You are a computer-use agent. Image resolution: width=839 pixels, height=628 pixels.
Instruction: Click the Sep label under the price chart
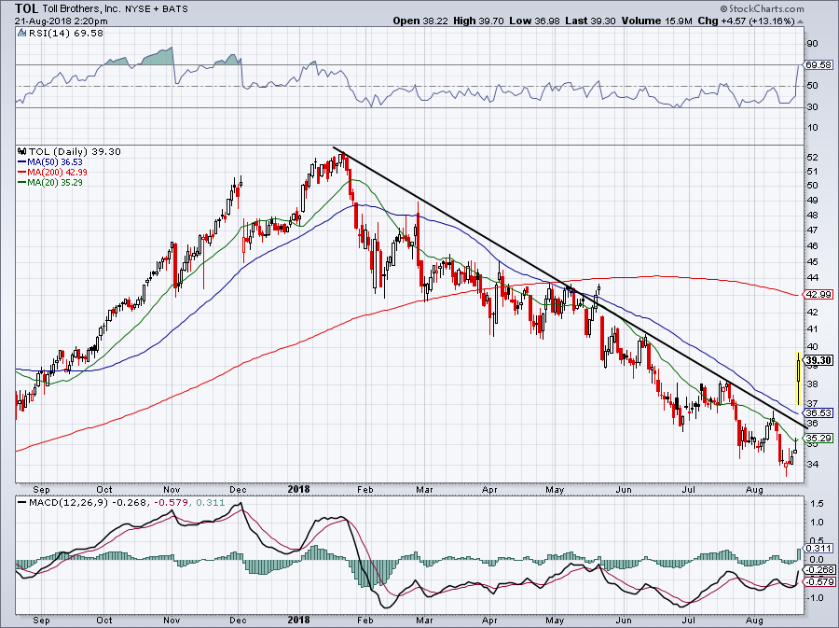[x=41, y=489]
